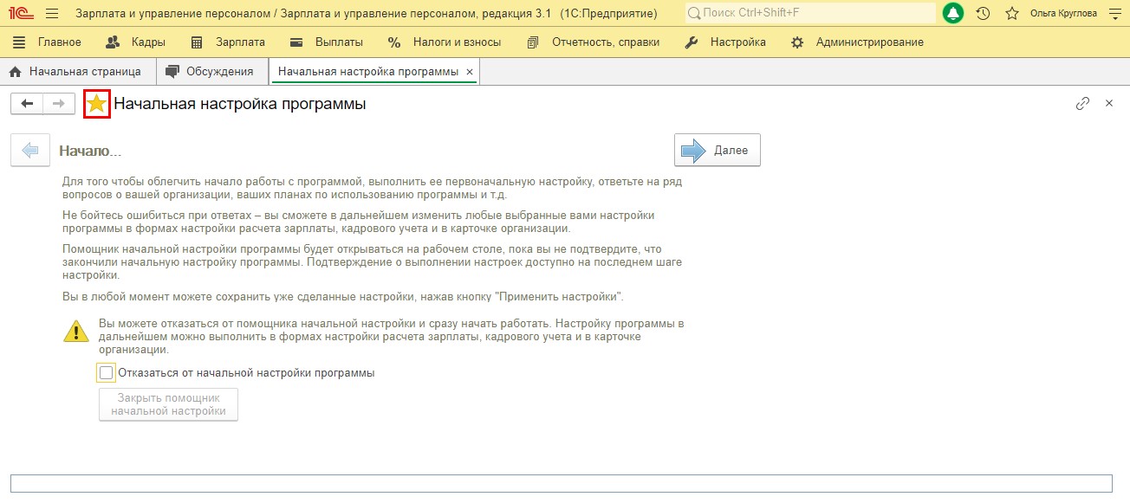Open the Зарплата section

[x=228, y=42]
